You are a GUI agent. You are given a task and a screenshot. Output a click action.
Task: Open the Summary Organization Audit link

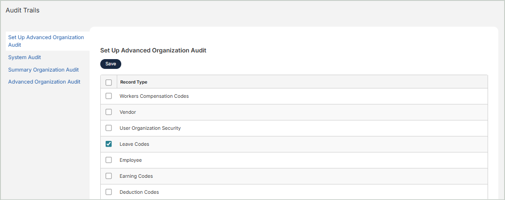[x=43, y=70]
